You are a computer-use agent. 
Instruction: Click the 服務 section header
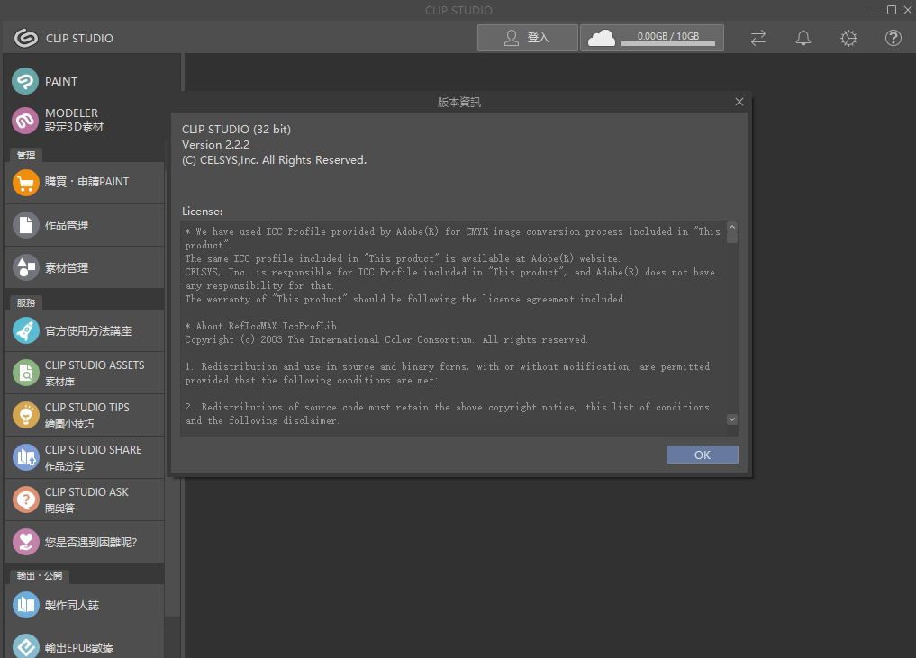(x=26, y=303)
